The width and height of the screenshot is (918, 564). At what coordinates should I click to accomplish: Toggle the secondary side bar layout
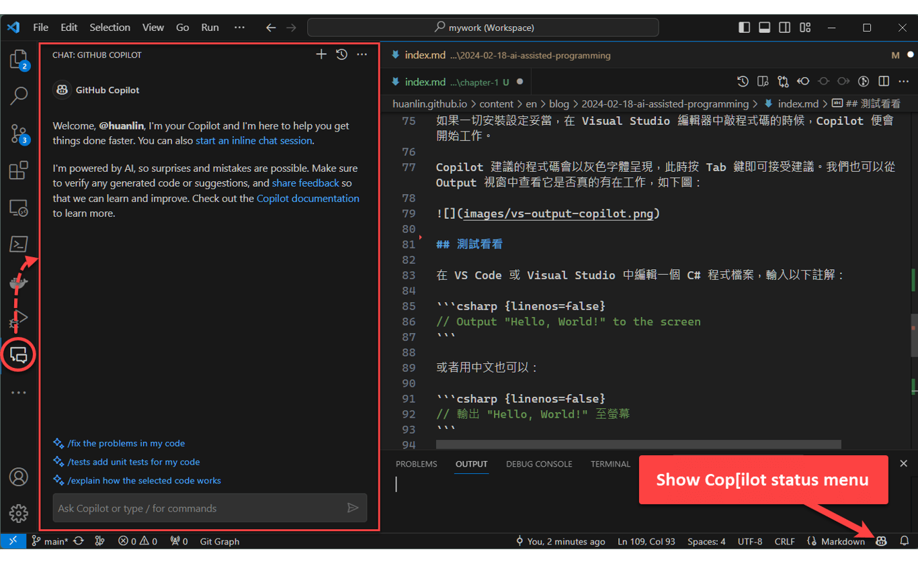[785, 28]
